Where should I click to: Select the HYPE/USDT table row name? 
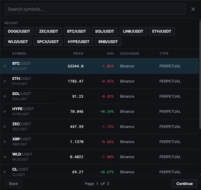point(23,109)
